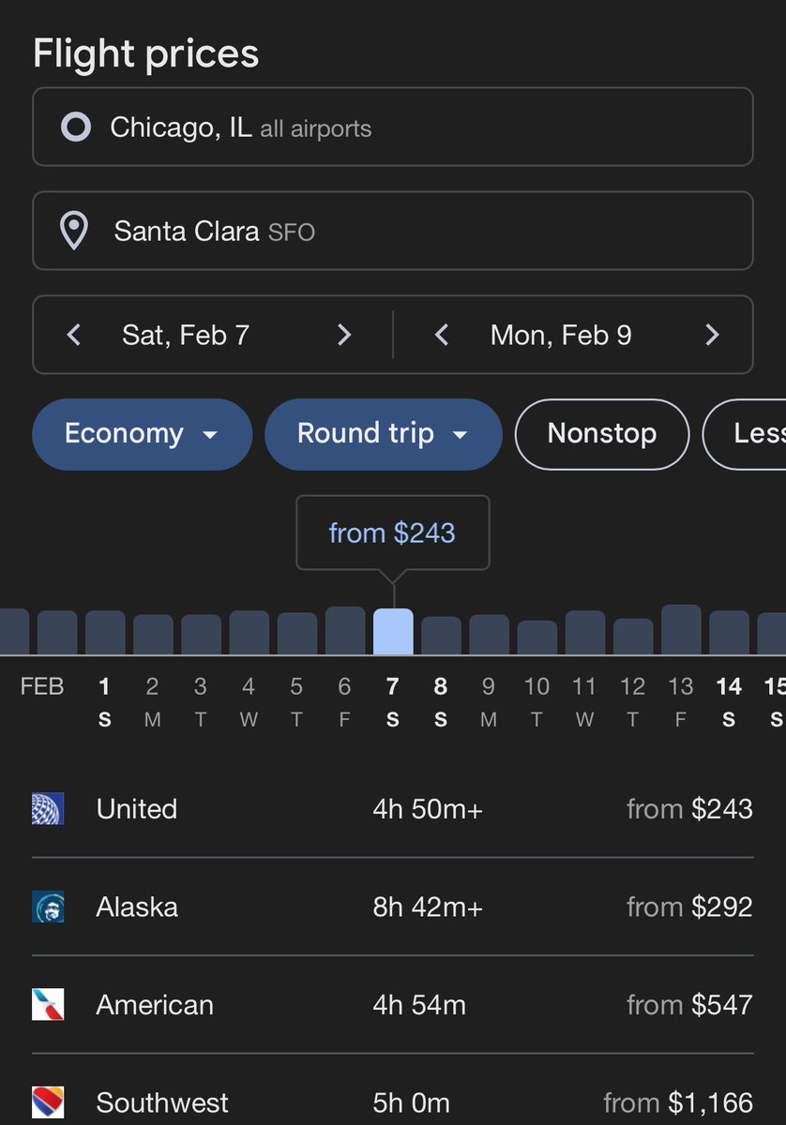
Task: Click the destination pin icon beside Santa Clara
Action: click(74, 231)
